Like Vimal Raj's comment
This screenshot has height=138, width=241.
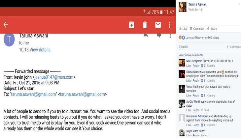(189, 96)
